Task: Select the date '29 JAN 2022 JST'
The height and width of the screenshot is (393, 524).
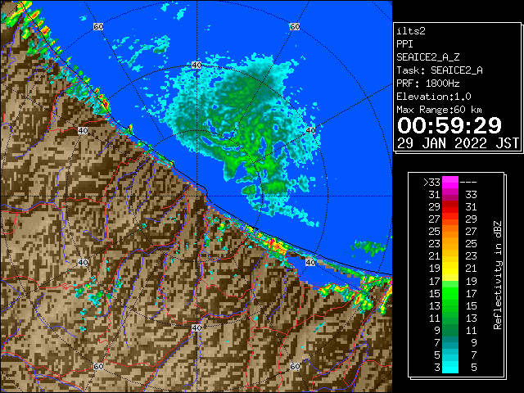Action: (x=458, y=143)
